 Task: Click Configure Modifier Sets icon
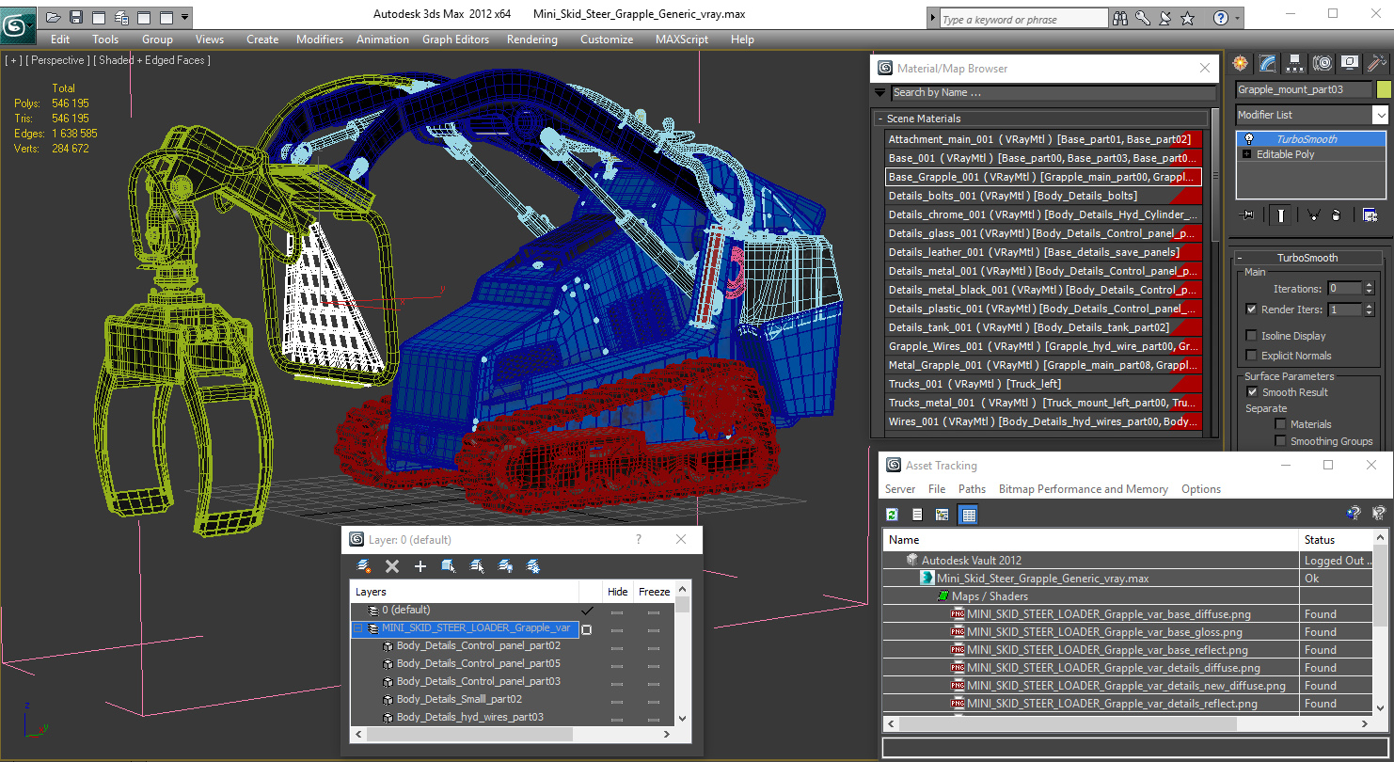click(x=1370, y=215)
